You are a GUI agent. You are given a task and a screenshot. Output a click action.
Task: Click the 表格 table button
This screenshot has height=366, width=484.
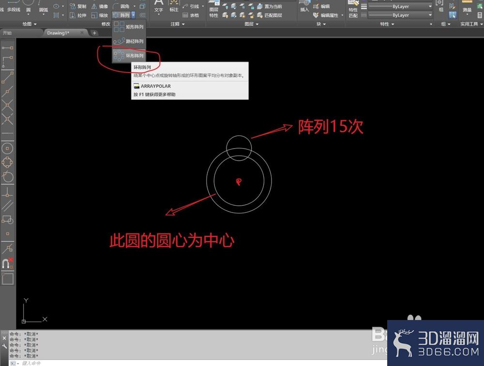click(191, 15)
